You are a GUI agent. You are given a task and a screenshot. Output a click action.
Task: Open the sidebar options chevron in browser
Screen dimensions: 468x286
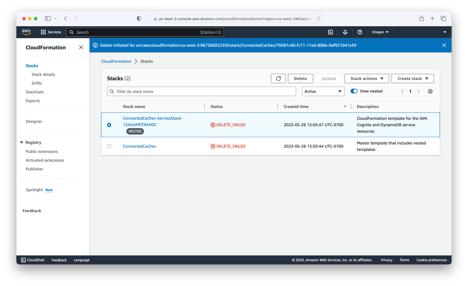(x=56, y=18)
